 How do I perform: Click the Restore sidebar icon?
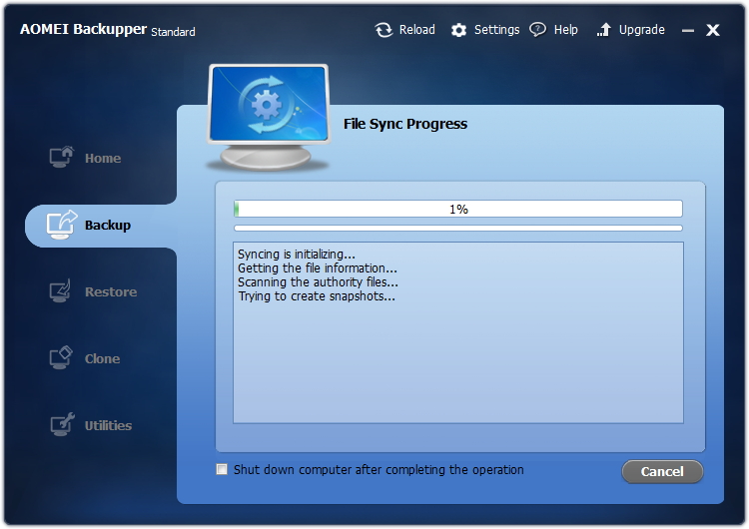click(61, 290)
